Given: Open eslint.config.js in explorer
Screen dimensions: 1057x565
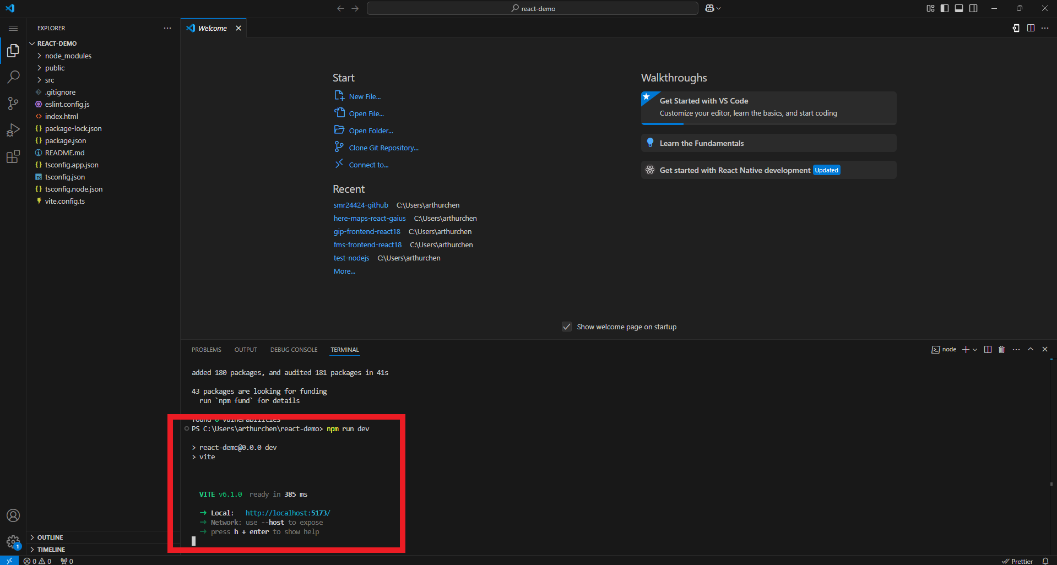Looking at the screenshot, I should pos(104,104).
